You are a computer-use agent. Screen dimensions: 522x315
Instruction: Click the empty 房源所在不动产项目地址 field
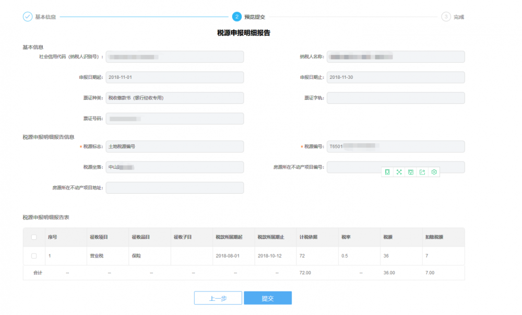(174, 188)
